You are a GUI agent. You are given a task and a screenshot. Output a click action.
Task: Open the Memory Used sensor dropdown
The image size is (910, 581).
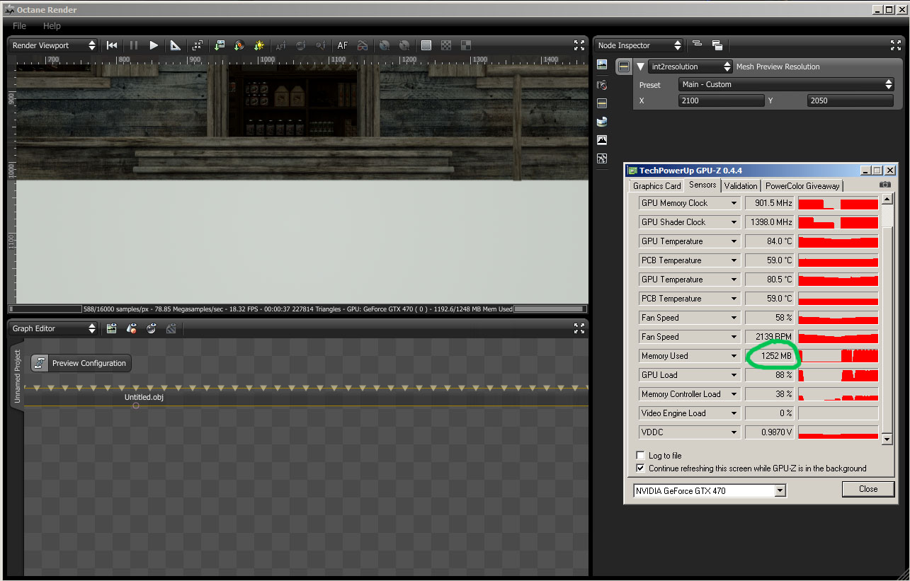pyautogui.click(x=734, y=356)
